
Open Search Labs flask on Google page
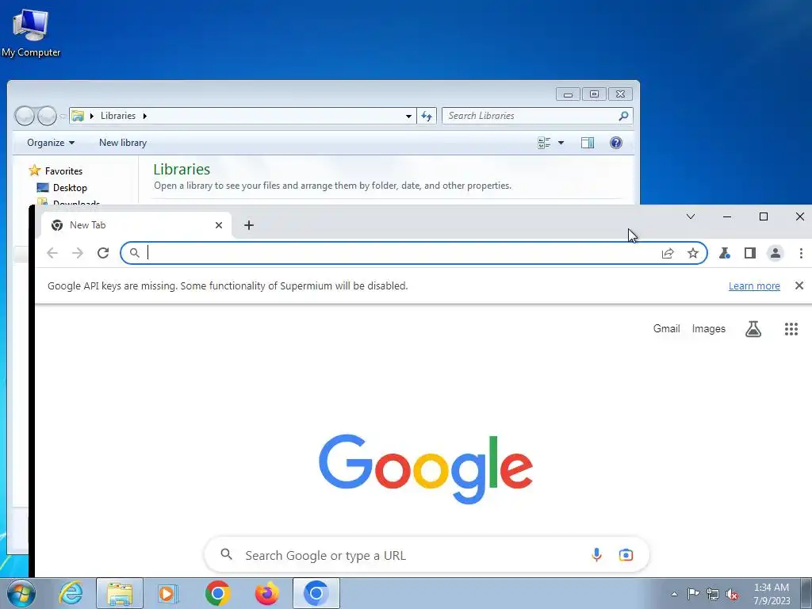[753, 329]
